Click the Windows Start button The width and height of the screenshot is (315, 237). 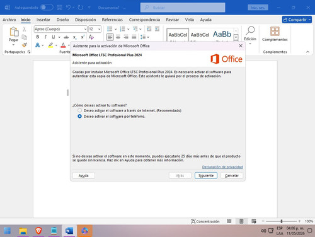click(x=8, y=231)
